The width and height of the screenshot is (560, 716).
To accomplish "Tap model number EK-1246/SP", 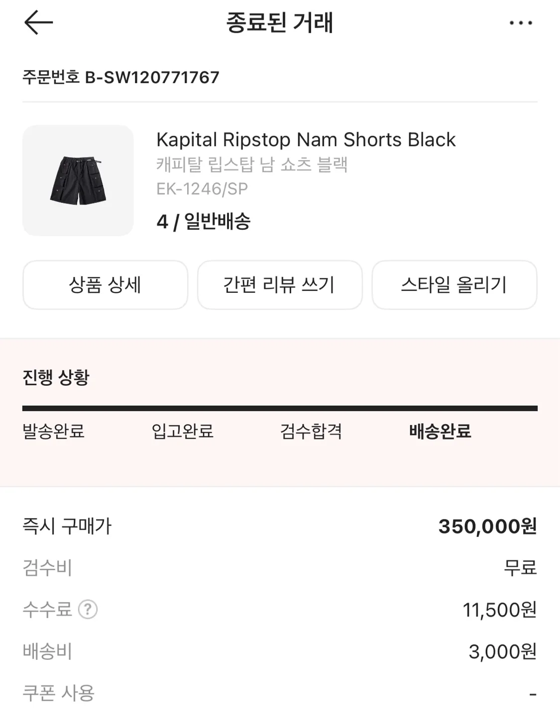I will pyautogui.click(x=202, y=189).
